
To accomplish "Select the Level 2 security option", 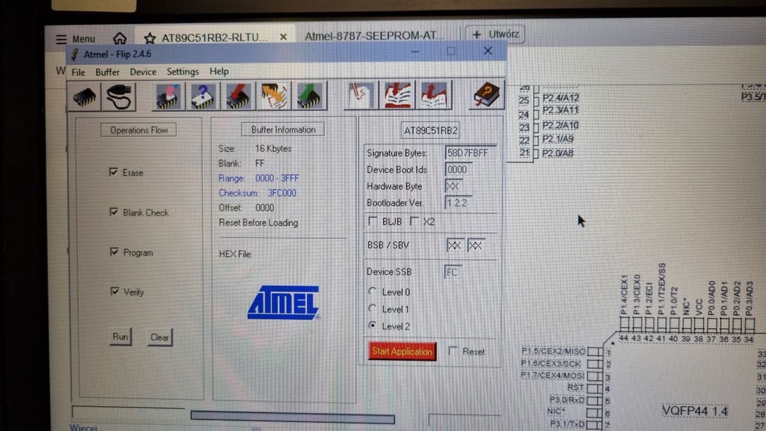I will (373, 326).
